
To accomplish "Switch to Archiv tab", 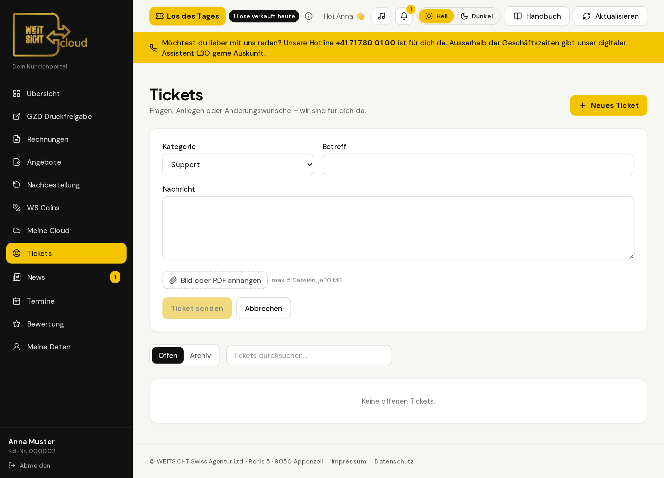I will 200,355.
